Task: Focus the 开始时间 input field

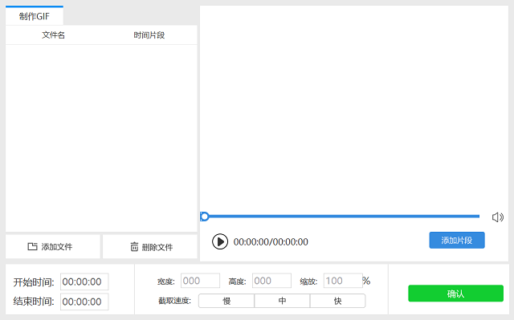Action: click(84, 282)
